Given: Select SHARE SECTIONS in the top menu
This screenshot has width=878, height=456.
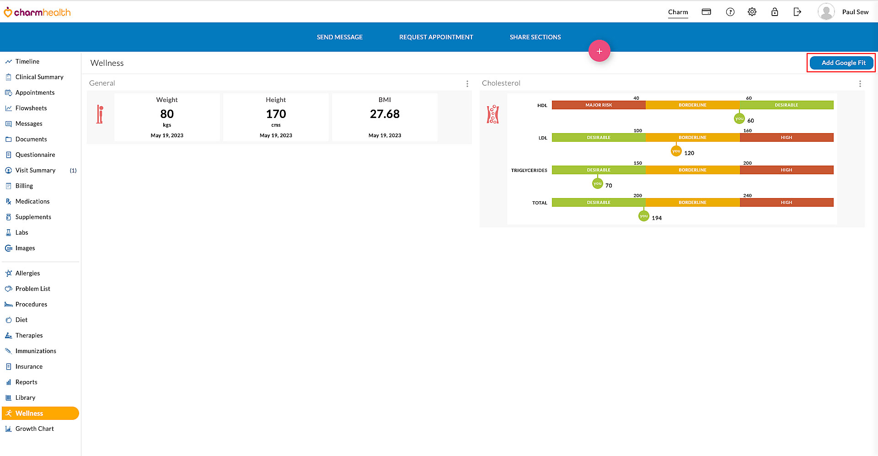Looking at the screenshot, I should 535,37.
